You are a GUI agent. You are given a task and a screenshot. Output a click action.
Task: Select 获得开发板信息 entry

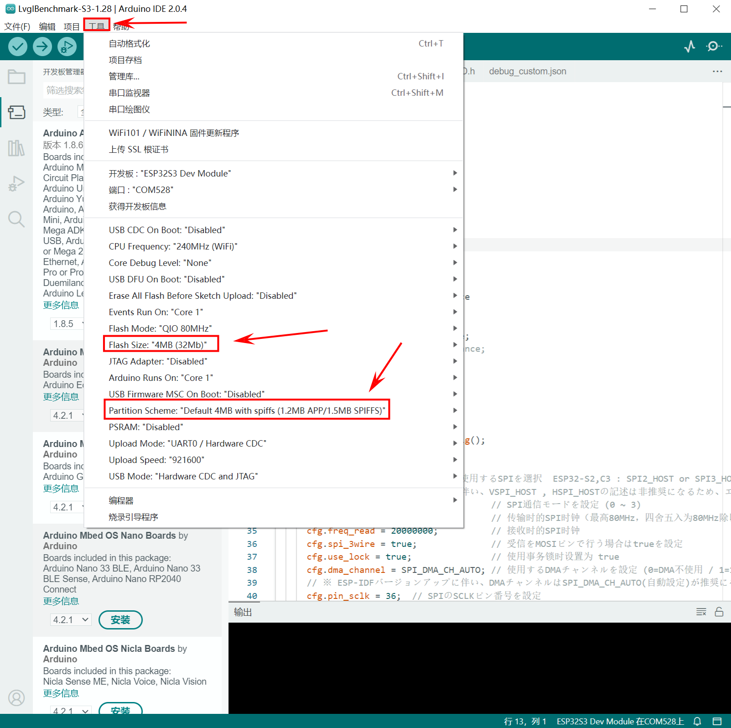pos(274,206)
